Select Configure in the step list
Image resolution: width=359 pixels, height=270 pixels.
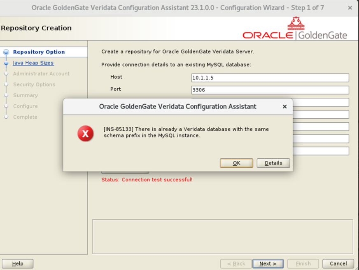[26, 106]
